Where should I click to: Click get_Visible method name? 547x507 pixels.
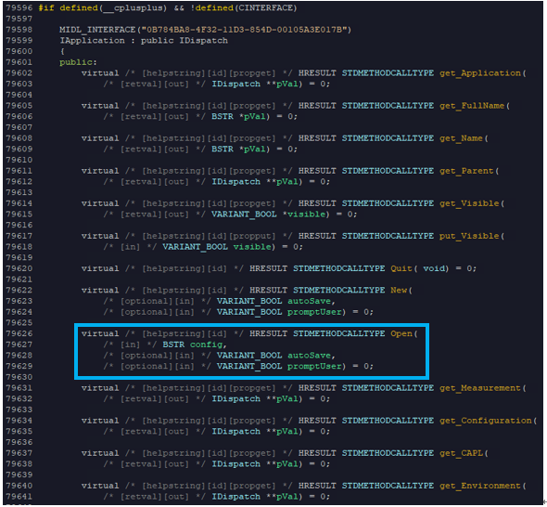[x=469, y=203]
